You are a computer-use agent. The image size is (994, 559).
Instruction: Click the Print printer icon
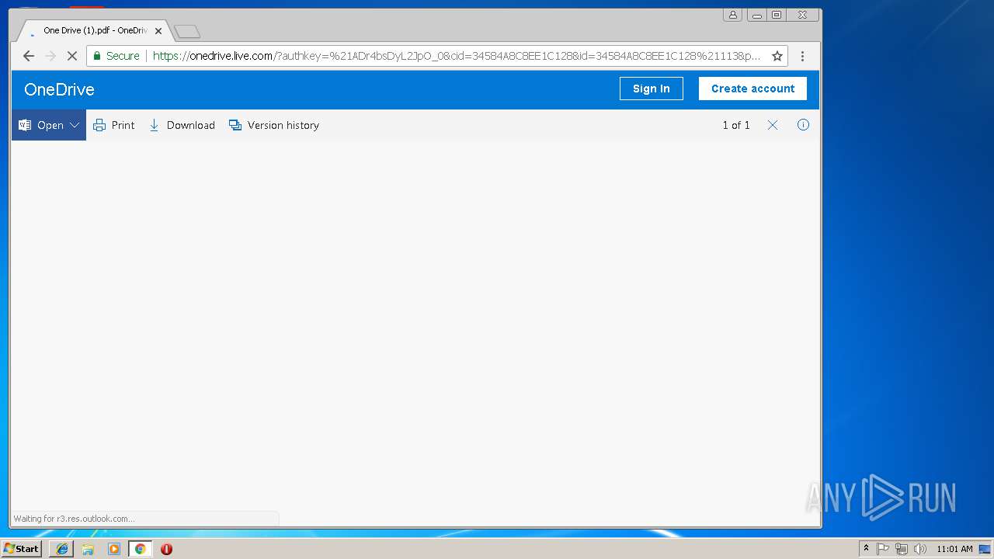(99, 125)
